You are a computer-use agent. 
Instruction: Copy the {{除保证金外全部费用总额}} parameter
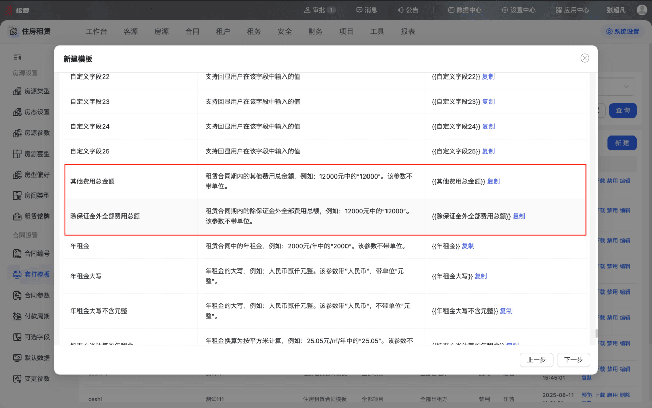pyautogui.click(x=519, y=216)
